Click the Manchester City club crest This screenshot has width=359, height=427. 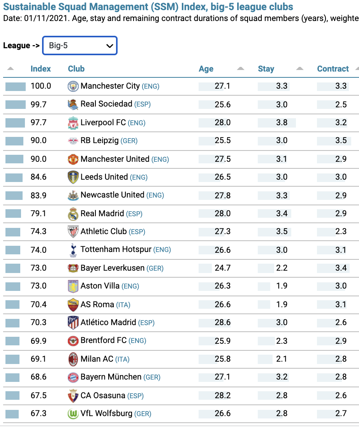click(73, 86)
